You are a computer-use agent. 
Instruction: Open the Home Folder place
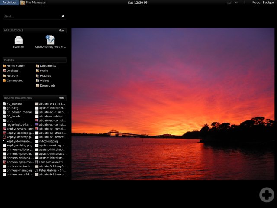click(x=14, y=66)
